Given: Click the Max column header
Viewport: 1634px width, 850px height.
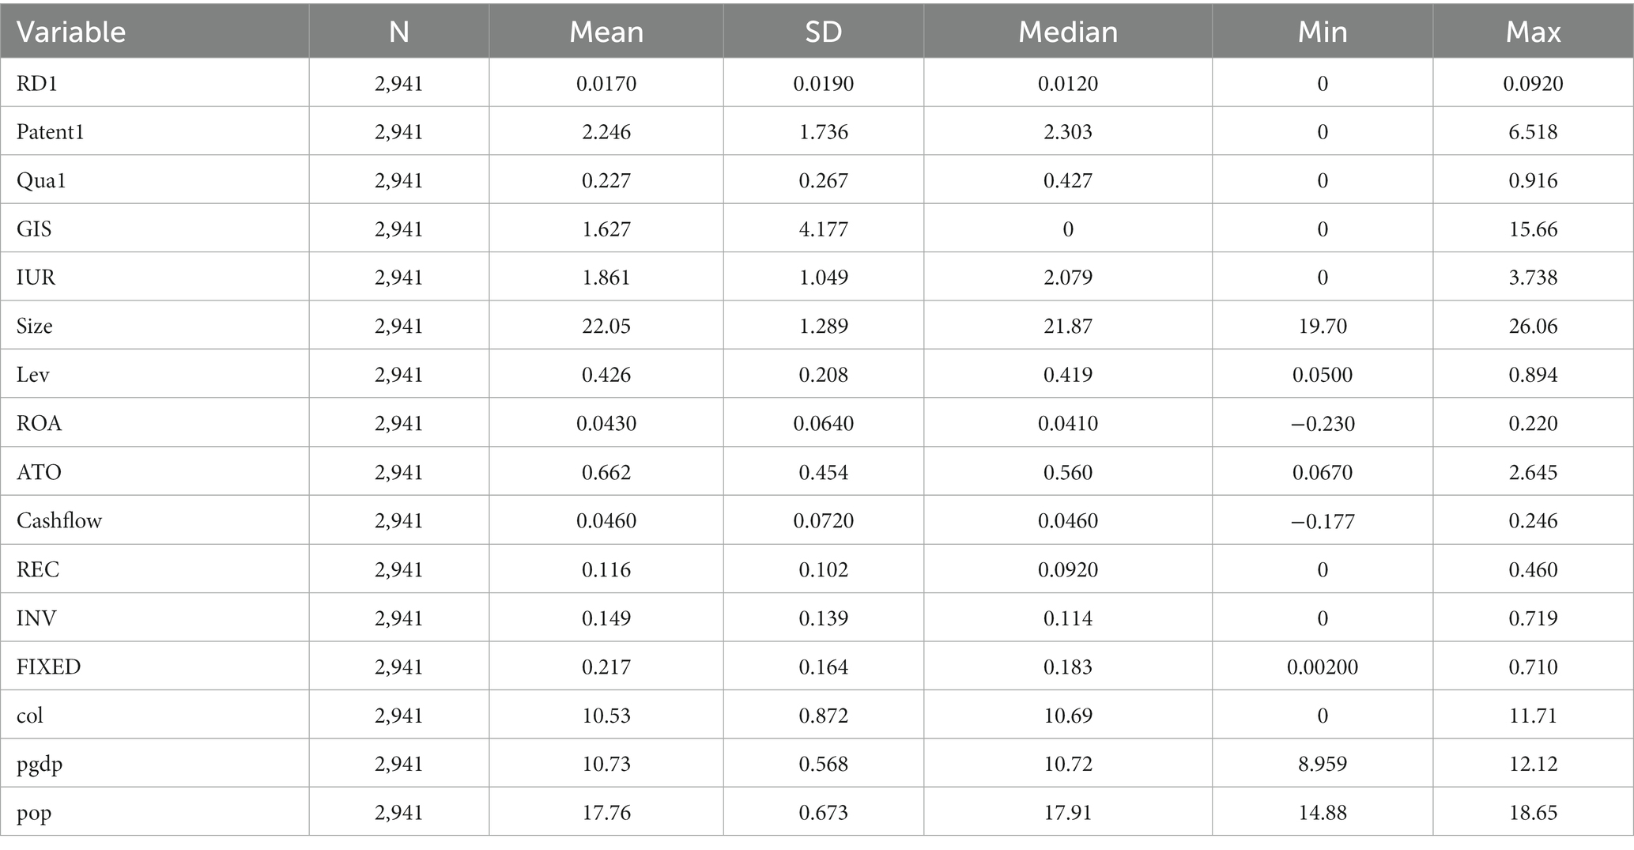Looking at the screenshot, I should 1533,32.
